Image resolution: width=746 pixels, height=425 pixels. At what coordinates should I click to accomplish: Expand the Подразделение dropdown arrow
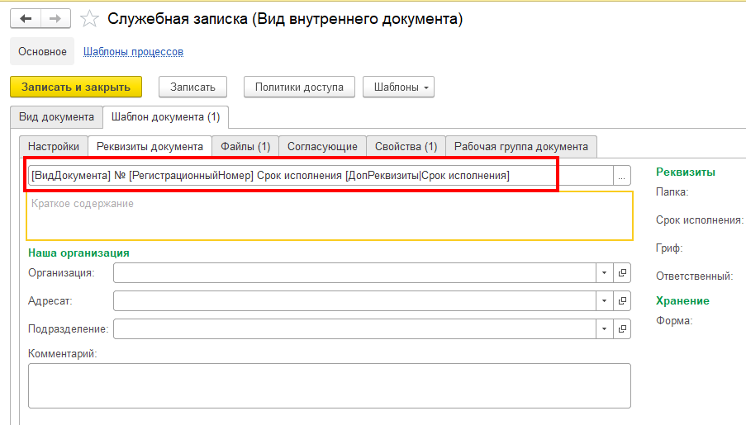(604, 329)
